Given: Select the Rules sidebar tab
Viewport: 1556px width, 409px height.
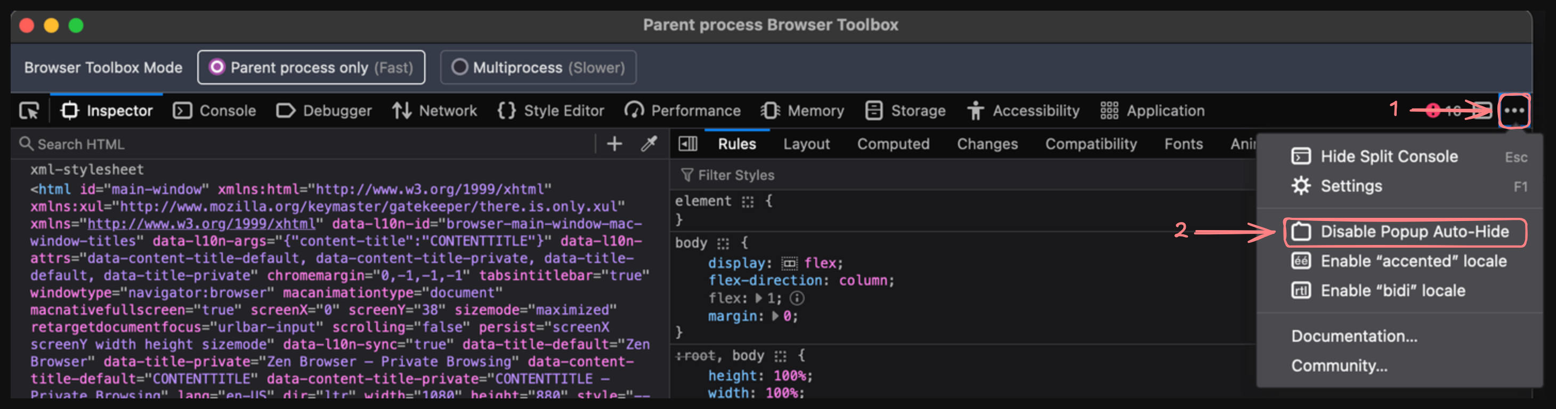Looking at the screenshot, I should tap(737, 144).
